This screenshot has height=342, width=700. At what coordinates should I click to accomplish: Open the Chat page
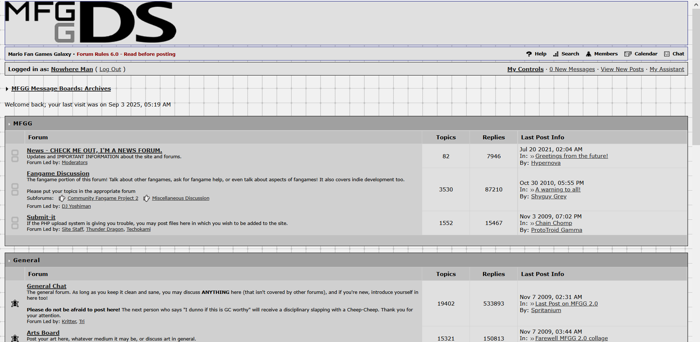678,54
